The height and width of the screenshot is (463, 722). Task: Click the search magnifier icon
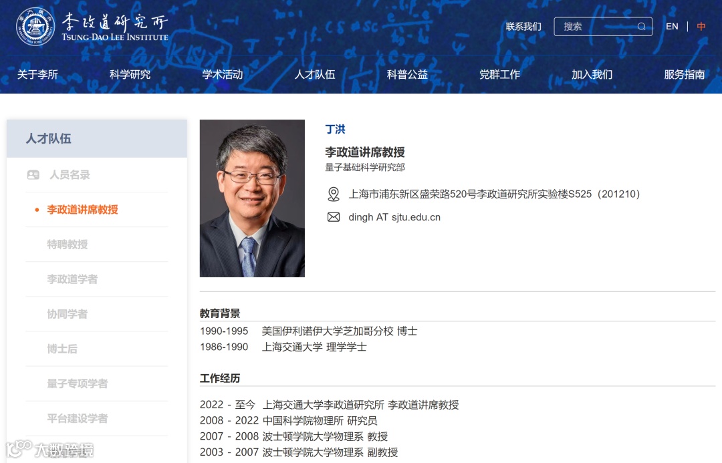click(641, 27)
